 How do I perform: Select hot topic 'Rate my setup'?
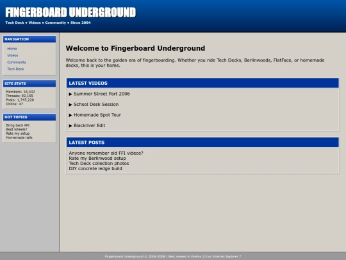pyautogui.click(x=18, y=134)
